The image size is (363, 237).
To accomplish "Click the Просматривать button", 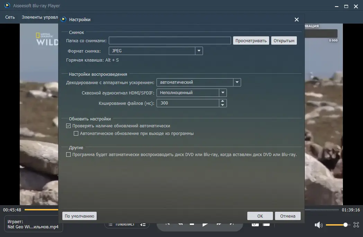I will pyautogui.click(x=251, y=41).
